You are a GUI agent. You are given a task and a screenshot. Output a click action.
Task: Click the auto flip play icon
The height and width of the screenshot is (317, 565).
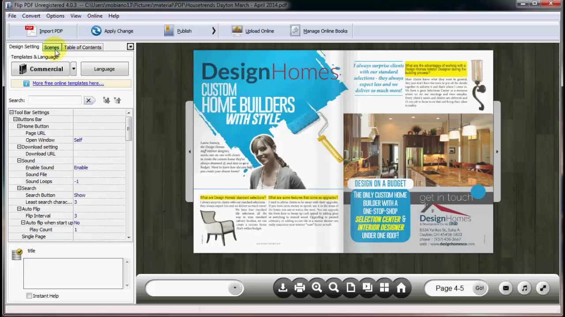click(x=367, y=288)
